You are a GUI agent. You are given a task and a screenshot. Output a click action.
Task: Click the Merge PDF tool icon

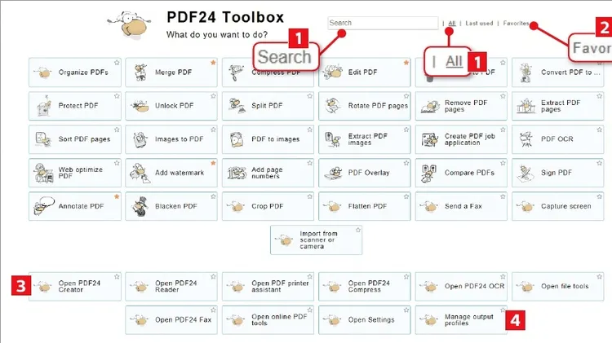(140, 73)
